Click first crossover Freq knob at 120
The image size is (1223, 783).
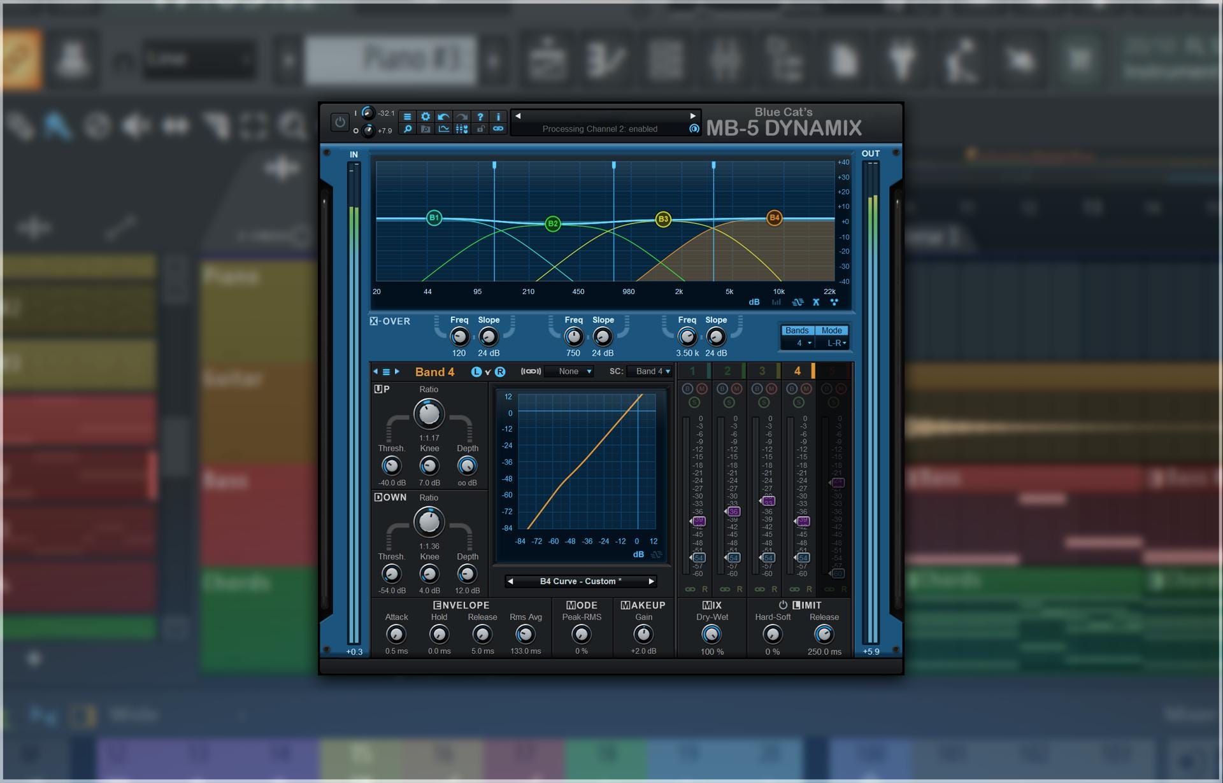point(459,337)
